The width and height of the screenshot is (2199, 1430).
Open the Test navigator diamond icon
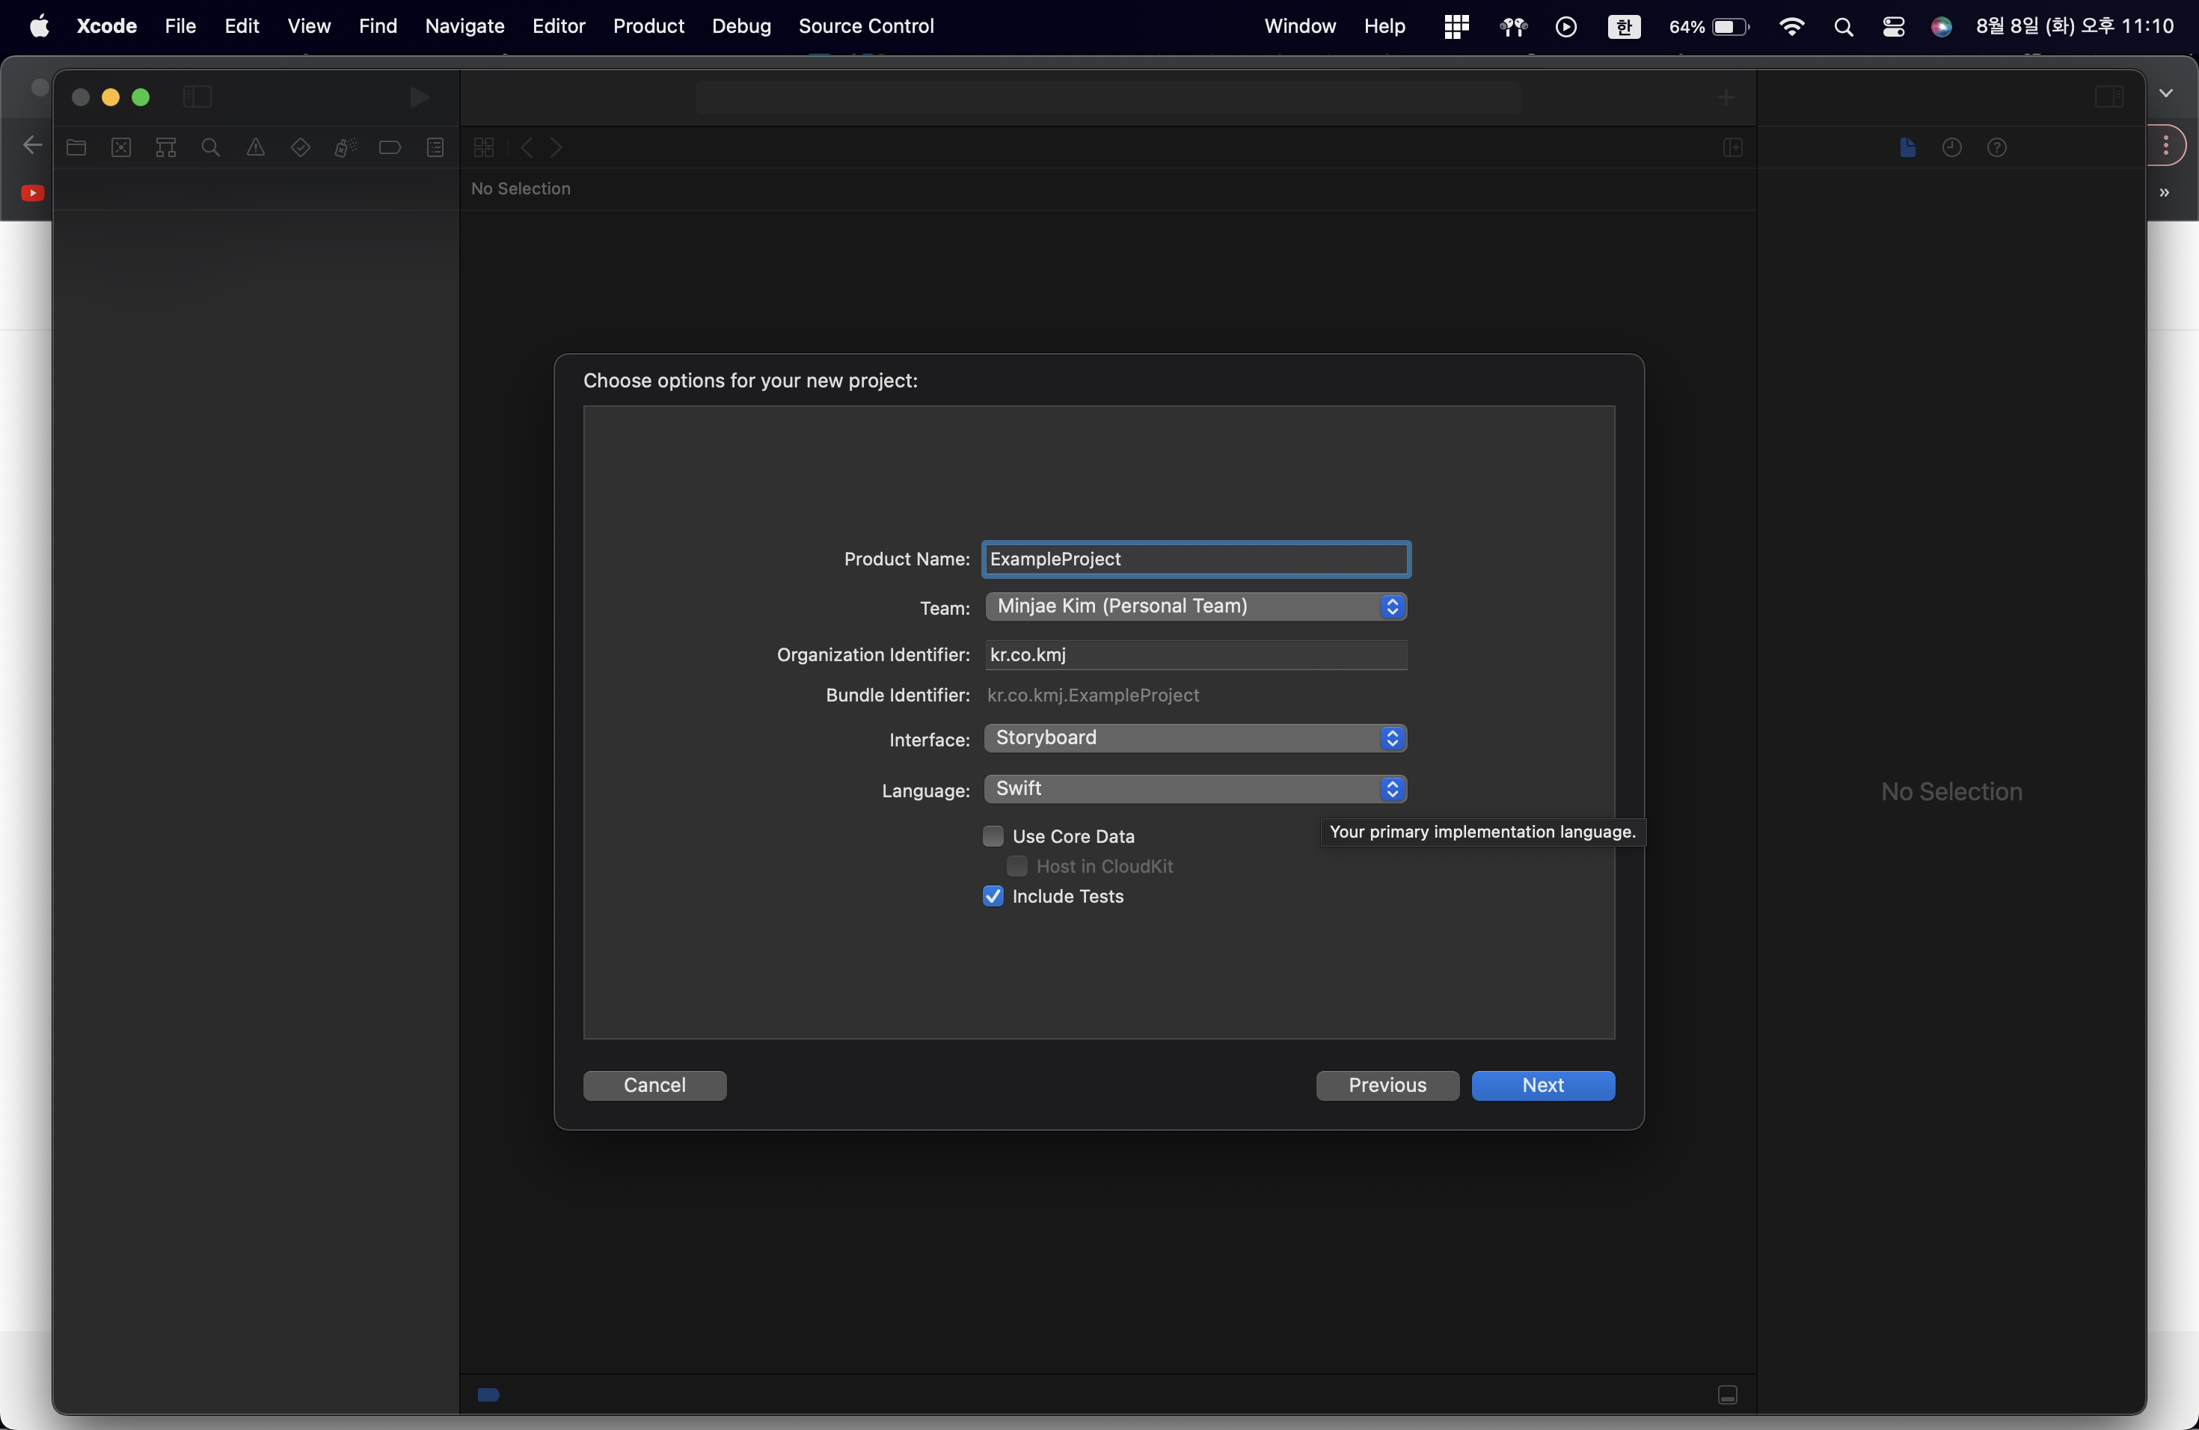coord(300,148)
